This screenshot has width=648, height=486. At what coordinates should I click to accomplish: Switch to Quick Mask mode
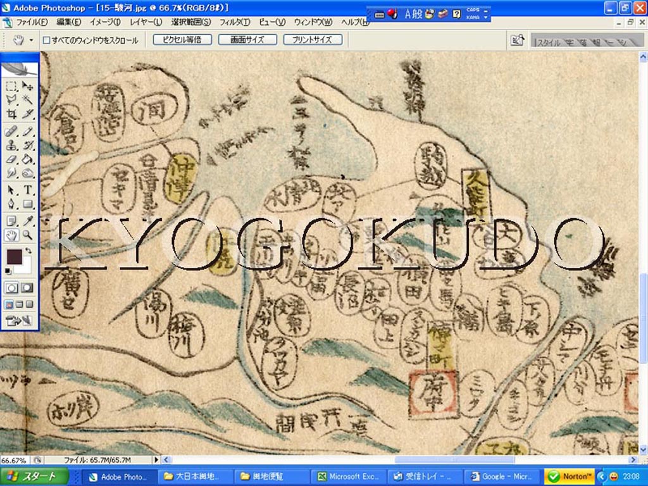(27, 288)
